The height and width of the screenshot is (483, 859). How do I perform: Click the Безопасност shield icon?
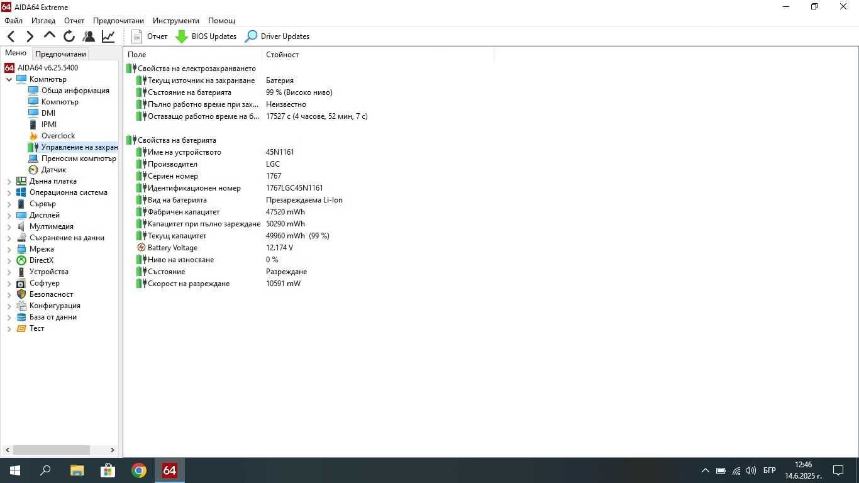pyautogui.click(x=21, y=294)
